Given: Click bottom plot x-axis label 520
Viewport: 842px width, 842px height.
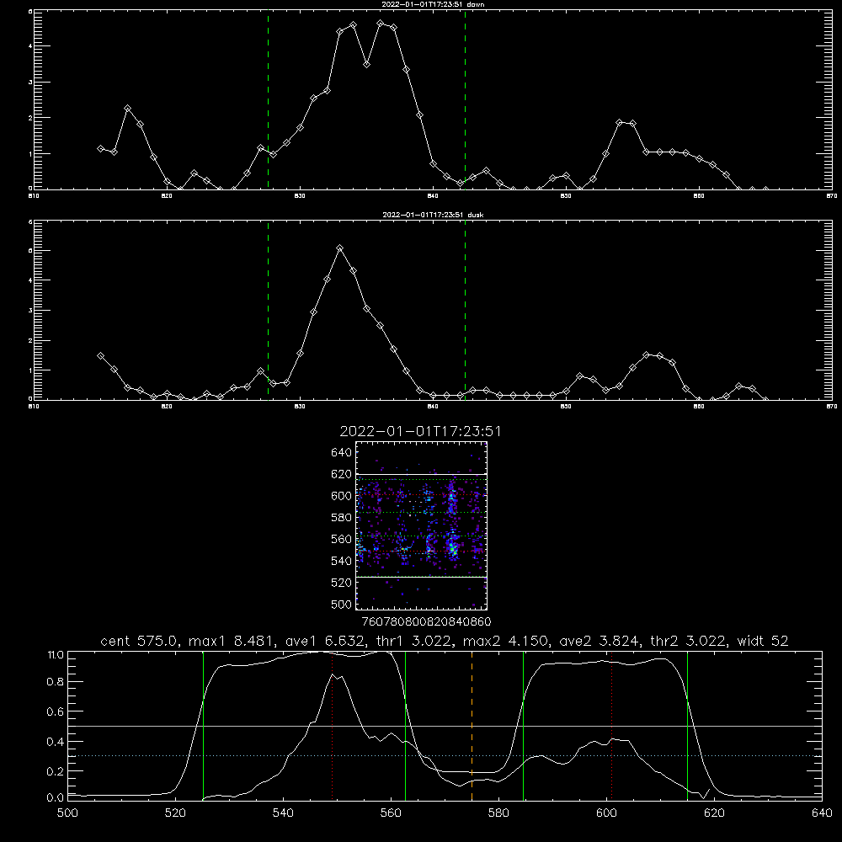Looking at the screenshot, I should pos(175,813).
